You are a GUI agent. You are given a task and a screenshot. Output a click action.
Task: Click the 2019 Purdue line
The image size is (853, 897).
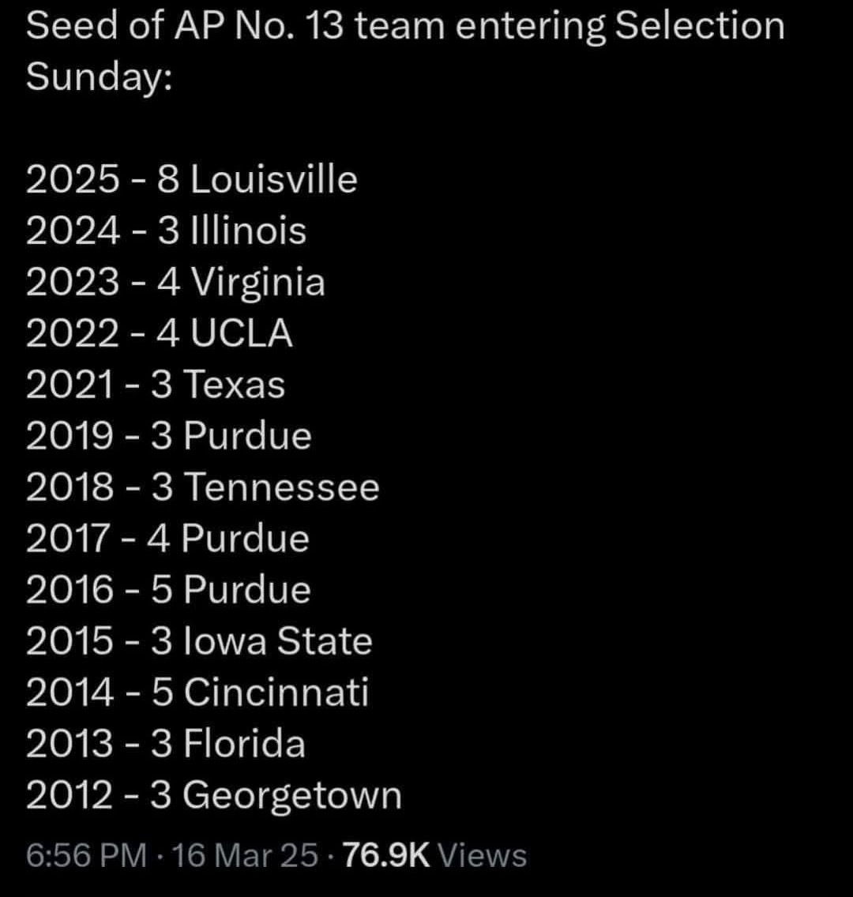[168, 437]
